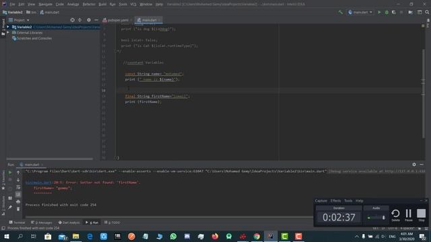Hide the Project tool window
This screenshot has height=242, width=431.
click(96, 20)
